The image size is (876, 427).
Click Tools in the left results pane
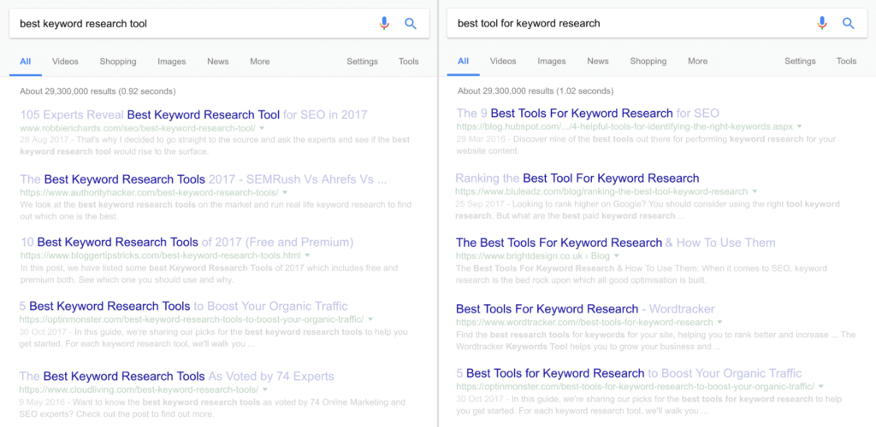tap(409, 61)
